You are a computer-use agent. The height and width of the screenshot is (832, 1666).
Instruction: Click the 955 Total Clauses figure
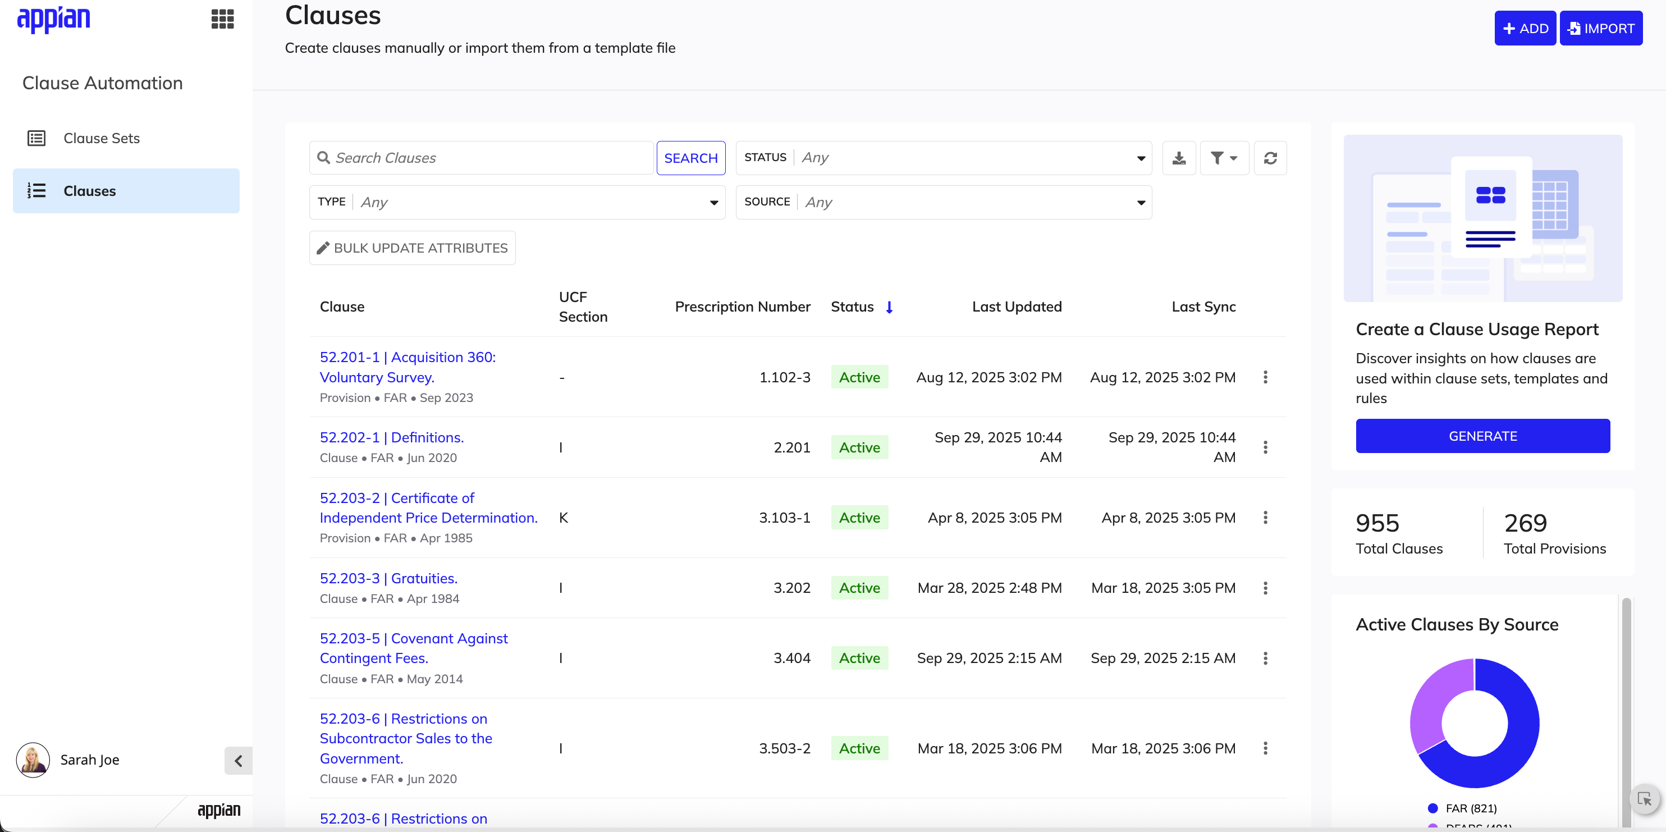click(1377, 523)
